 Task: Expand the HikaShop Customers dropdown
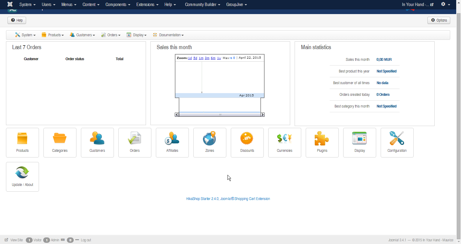pos(82,35)
